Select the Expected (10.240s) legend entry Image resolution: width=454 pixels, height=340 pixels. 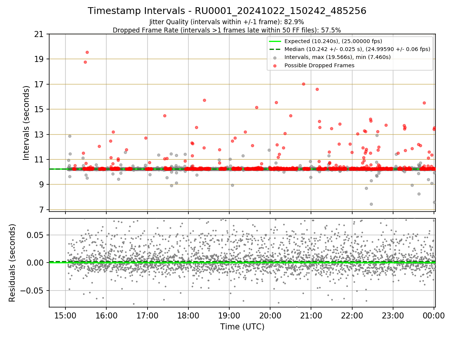click(x=333, y=41)
